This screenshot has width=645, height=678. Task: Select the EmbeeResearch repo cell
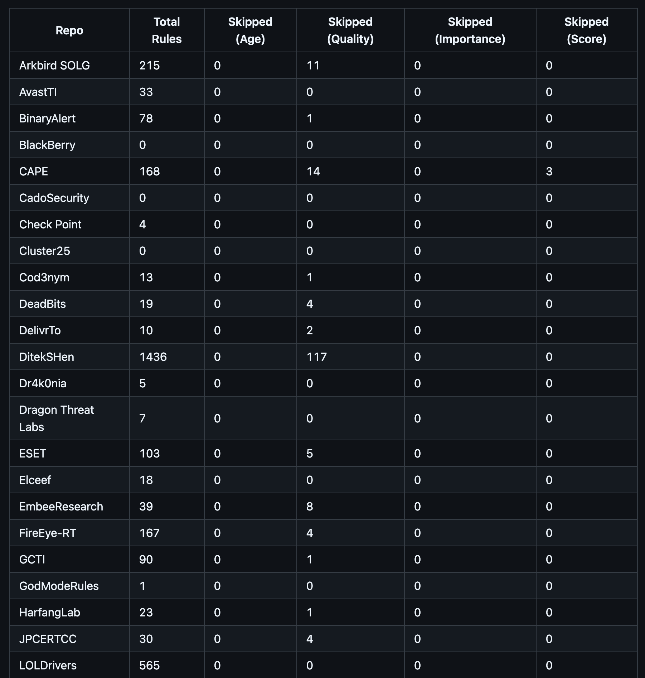click(x=69, y=506)
